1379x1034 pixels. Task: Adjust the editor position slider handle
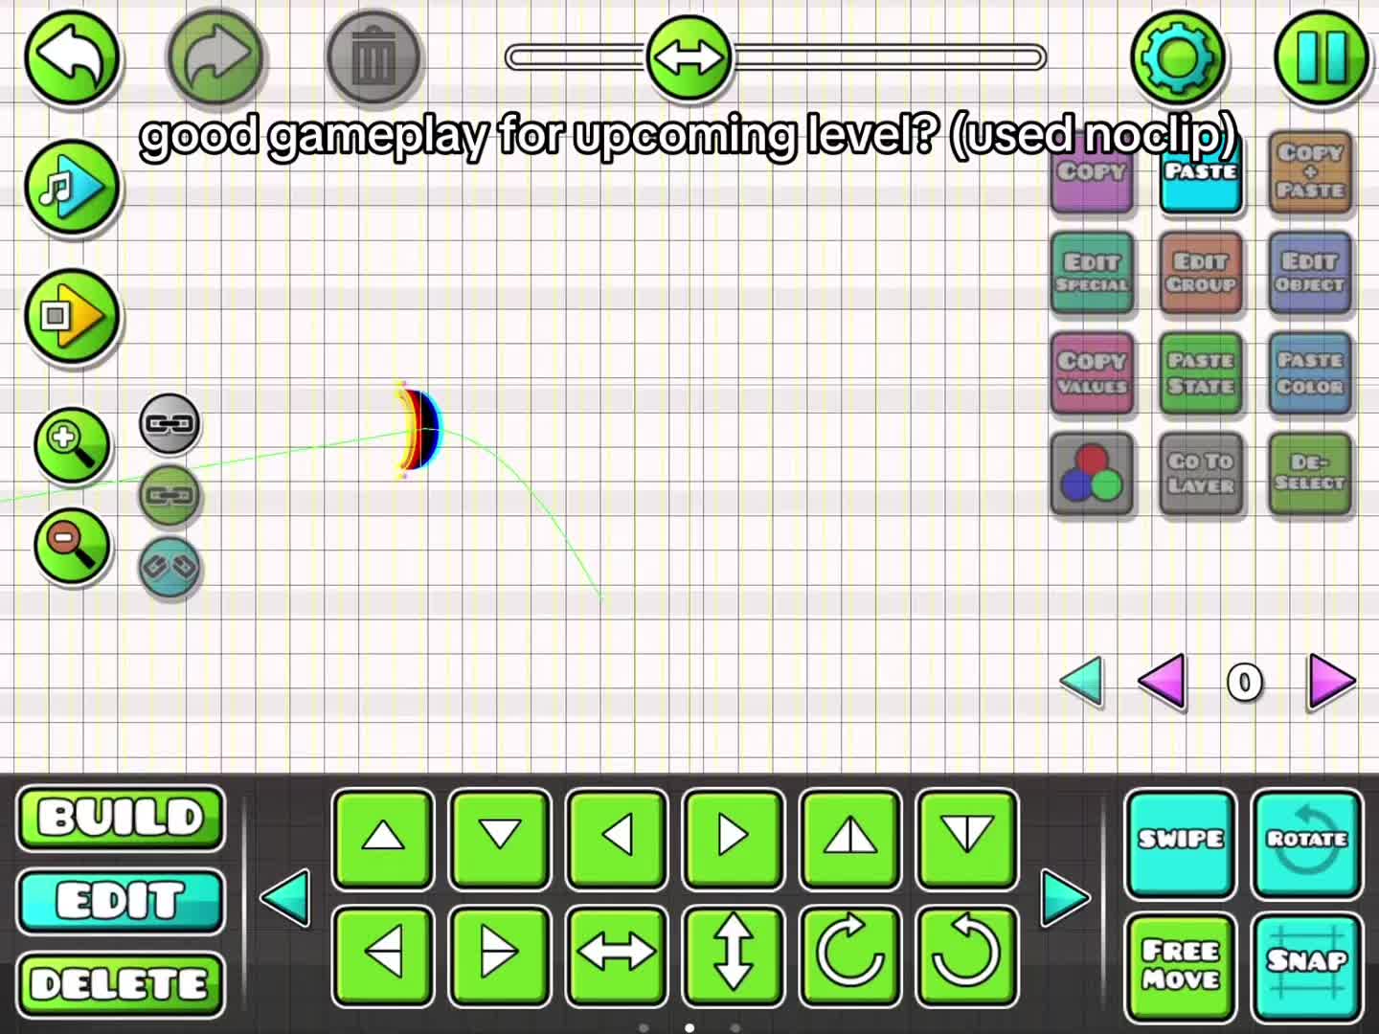(689, 57)
